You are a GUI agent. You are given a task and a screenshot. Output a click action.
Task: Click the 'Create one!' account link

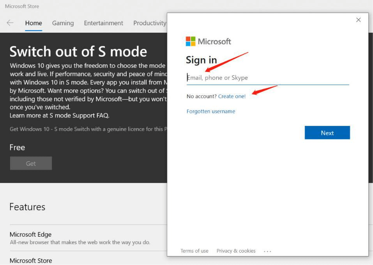pyautogui.click(x=232, y=96)
